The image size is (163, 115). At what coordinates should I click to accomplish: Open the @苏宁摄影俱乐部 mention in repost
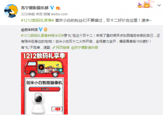85,48
